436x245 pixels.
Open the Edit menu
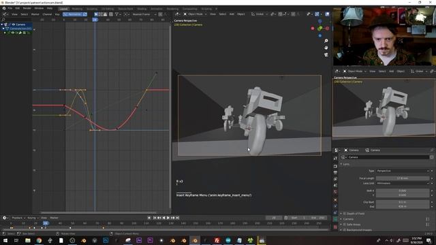18,8
